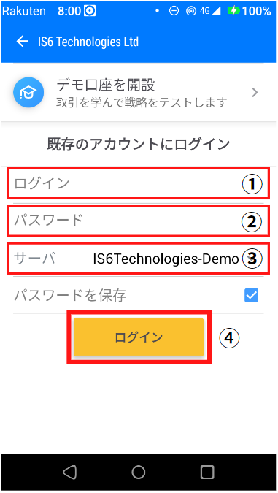Screen dimensions: 278x493
Task: Tap the Android recent apps square
Action: click(207, 472)
